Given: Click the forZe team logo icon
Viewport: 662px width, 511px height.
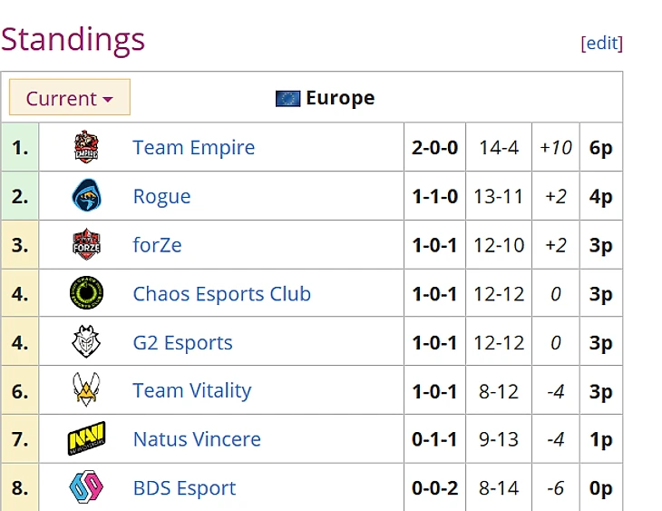Looking at the screenshot, I should (86, 245).
